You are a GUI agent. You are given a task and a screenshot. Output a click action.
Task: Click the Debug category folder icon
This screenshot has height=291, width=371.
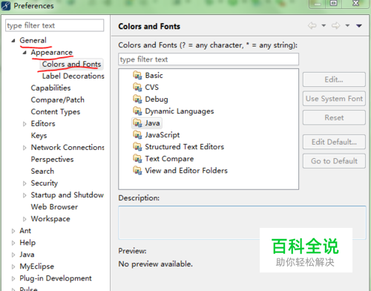[x=137, y=99]
